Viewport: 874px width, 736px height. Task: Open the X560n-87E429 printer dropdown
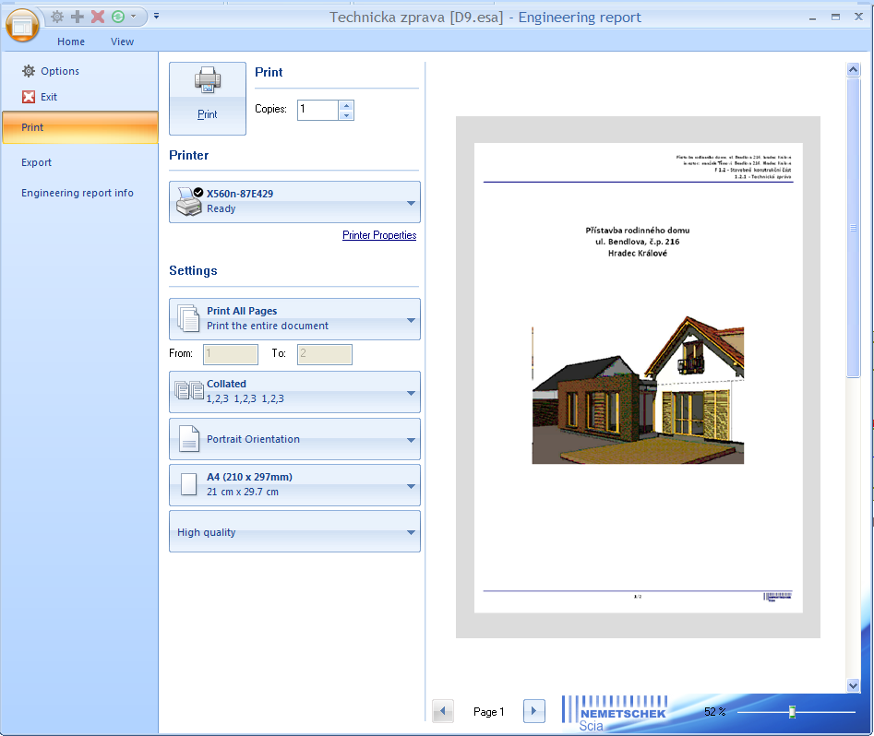click(x=294, y=202)
